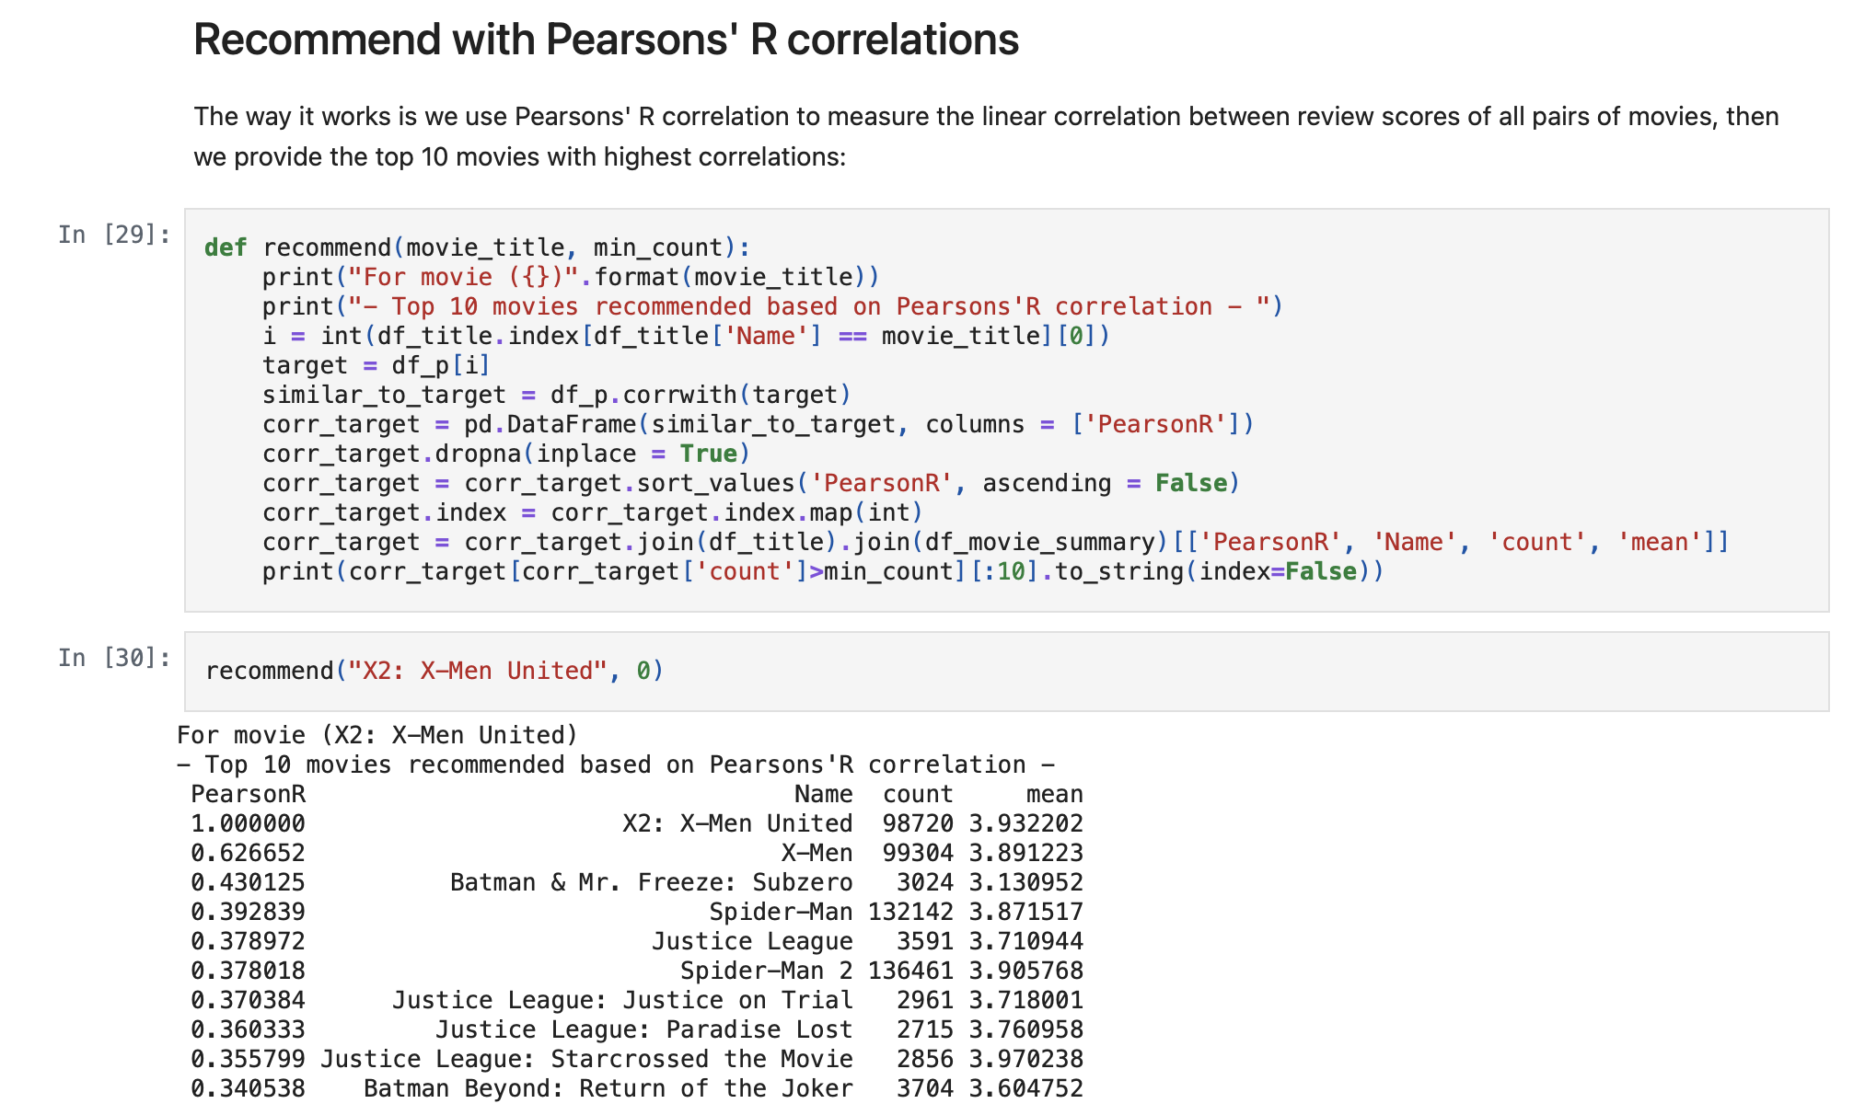Click the "For movie (X2: X-Men United)" output line
Viewport: 1865px width, 1115px height.
pos(377,735)
